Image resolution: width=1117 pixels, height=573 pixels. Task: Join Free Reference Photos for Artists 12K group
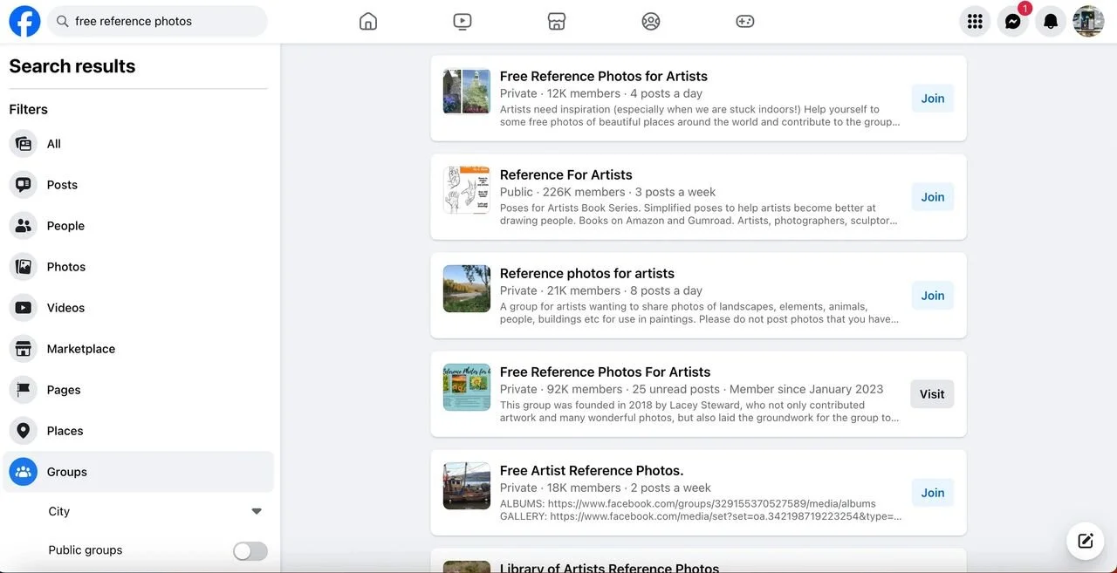(x=933, y=99)
